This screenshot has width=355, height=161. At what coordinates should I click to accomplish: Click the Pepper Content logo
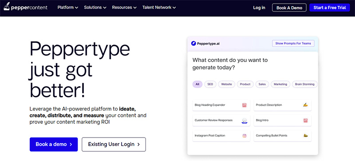tap(25, 7)
